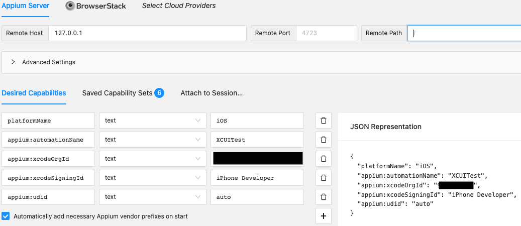
Task: Delete the appium:xcodeOrgId capability row
Action: tap(323, 159)
